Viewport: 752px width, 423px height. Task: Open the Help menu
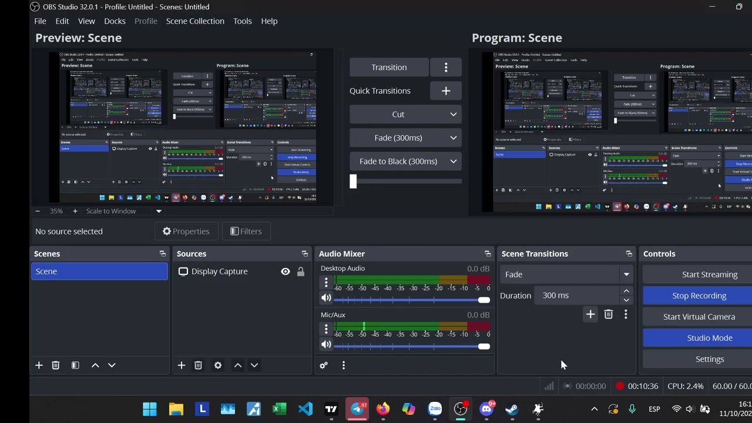(x=269, y=21)
